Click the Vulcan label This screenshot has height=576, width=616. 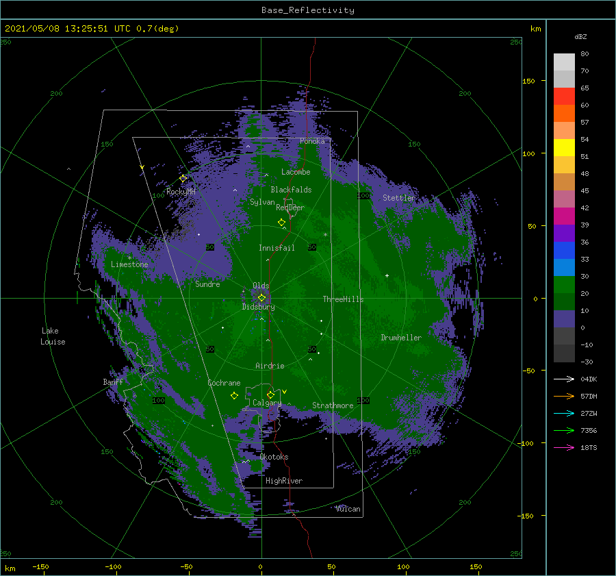click(348, 509)
